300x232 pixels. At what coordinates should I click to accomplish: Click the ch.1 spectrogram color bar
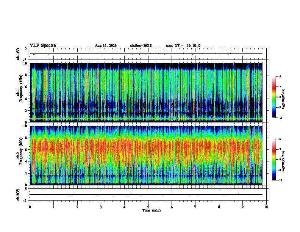[274, 97]
